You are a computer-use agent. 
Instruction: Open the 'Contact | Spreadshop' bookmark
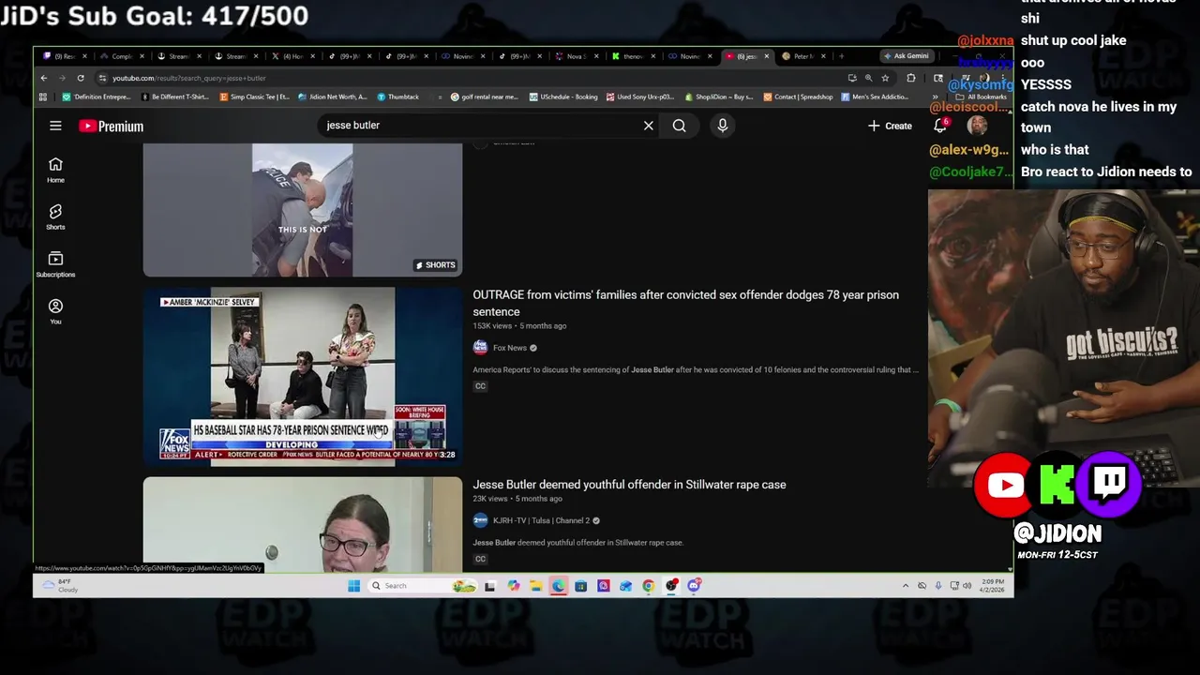(x=798, y=97)
